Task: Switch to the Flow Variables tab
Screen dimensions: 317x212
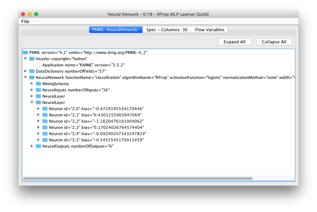Action: (x=210, y=30)
